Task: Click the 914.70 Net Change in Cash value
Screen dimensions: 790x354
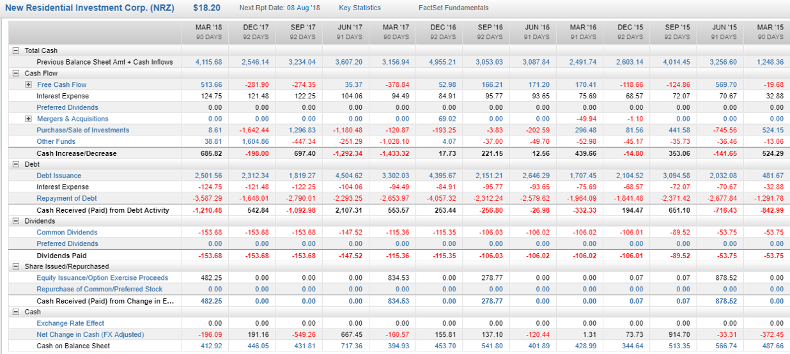Action: (x=678, y=335)
